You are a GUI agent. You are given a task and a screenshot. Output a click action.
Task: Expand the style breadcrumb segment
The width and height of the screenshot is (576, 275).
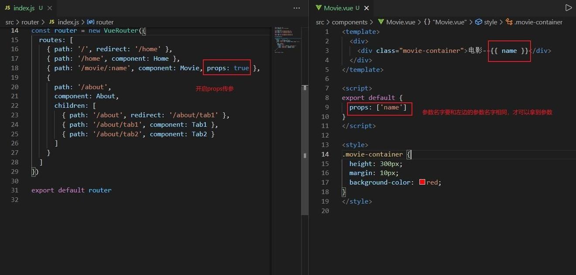point(490,22)
